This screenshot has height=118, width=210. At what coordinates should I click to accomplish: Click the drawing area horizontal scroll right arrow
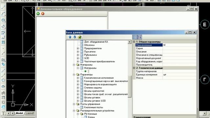click(x=204, y=113)
